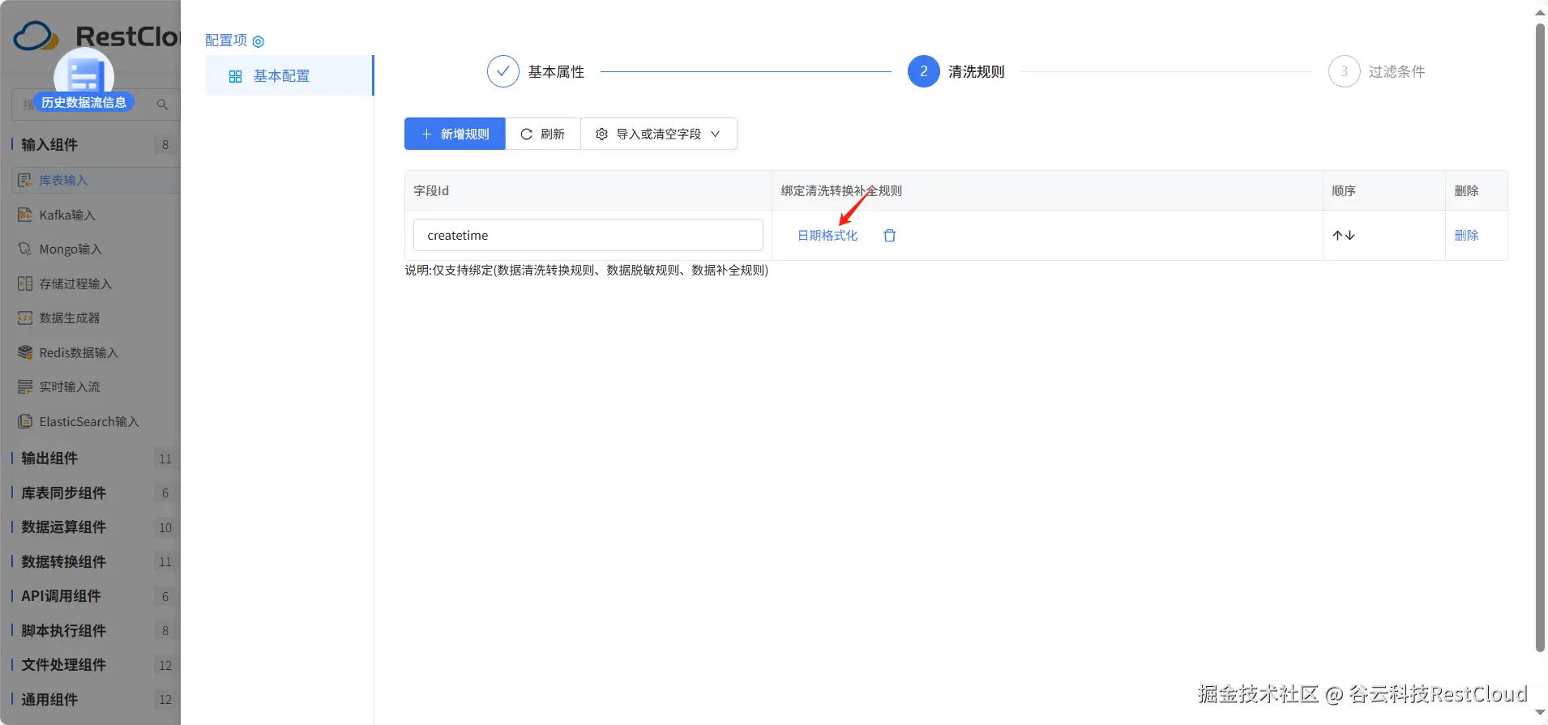Open the 日期格式化 rule link
Screen dimensions: 1548x725
point(827,236)
